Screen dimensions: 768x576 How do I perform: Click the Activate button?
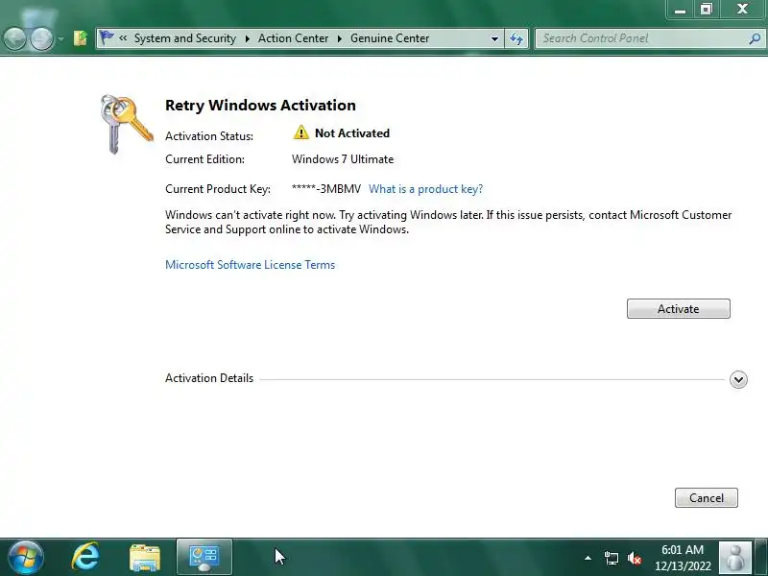coord(679,308)
